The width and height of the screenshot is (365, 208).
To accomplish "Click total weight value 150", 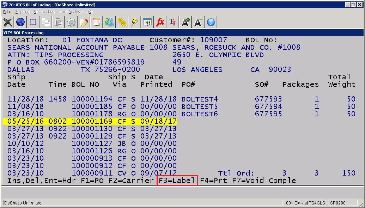I will point(349,173).
